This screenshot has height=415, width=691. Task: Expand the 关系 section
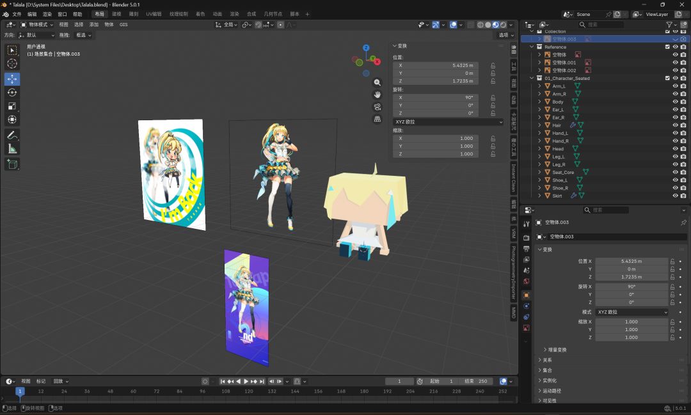pos(544,360)
